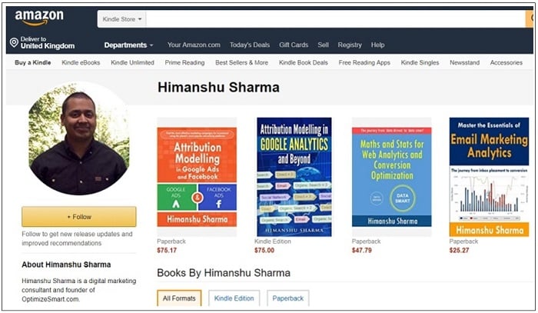538x313 pixels.
Task: Open Today's Deals link
Action: (x=250, y=45)
